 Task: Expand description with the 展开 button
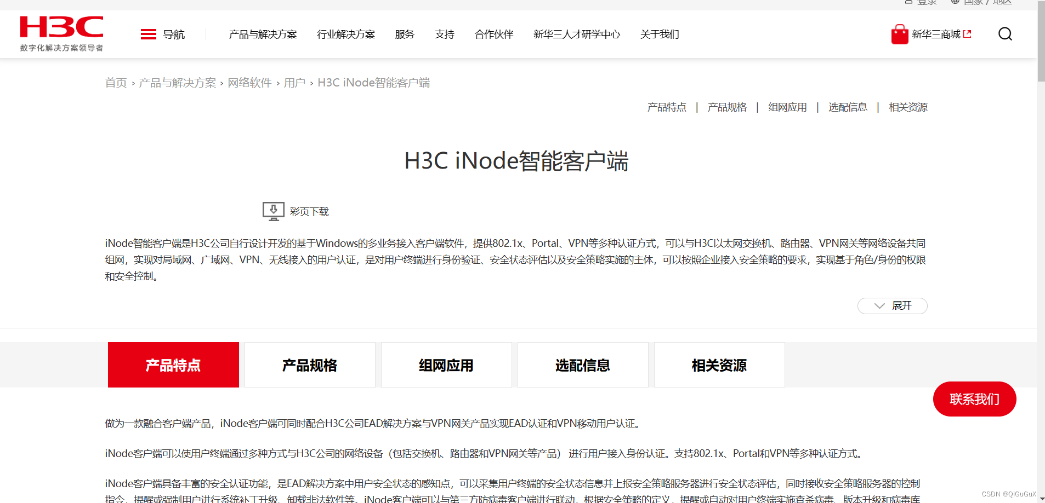[x=892, y=305]
